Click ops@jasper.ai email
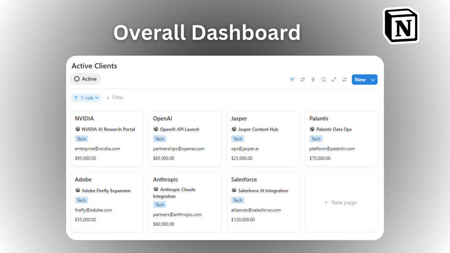The height and width of the screenshot is (253, 450). click(x=245, y=149)
